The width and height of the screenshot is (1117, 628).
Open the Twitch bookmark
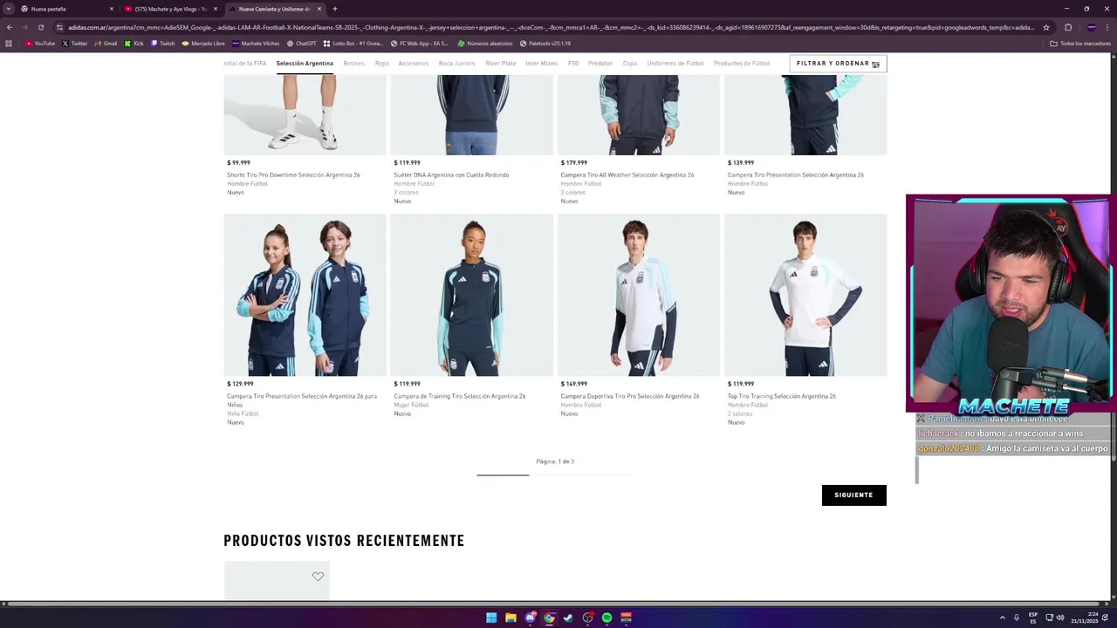[162, 43]
